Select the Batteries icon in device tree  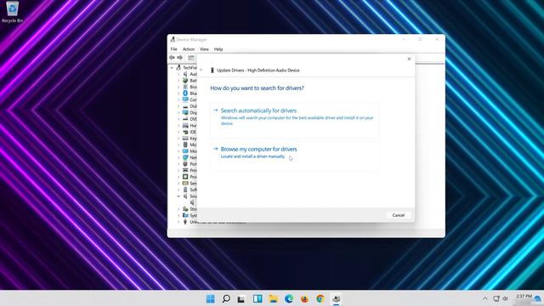[185, 81]
